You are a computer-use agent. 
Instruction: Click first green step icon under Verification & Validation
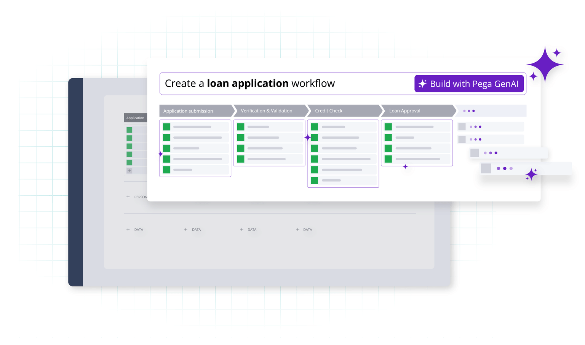(x=240, y=127)
